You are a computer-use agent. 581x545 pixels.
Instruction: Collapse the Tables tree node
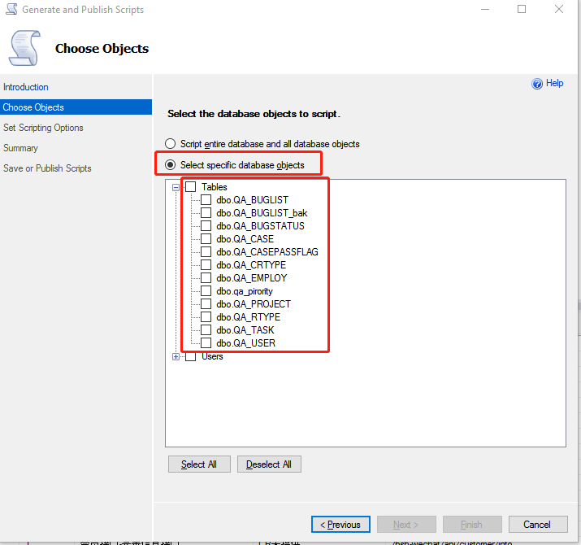[x=176, y=187]
